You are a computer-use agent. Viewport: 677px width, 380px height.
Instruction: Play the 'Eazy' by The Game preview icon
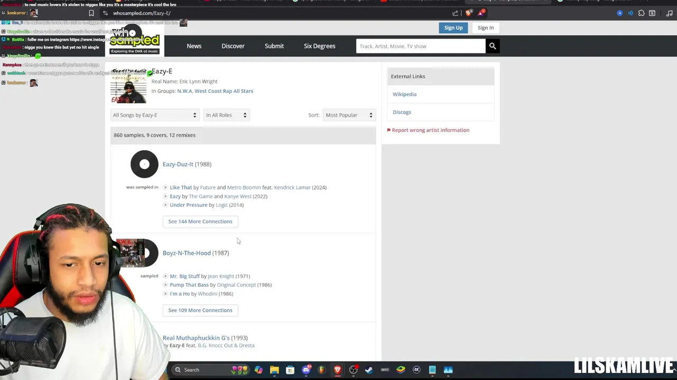point(166,196)
